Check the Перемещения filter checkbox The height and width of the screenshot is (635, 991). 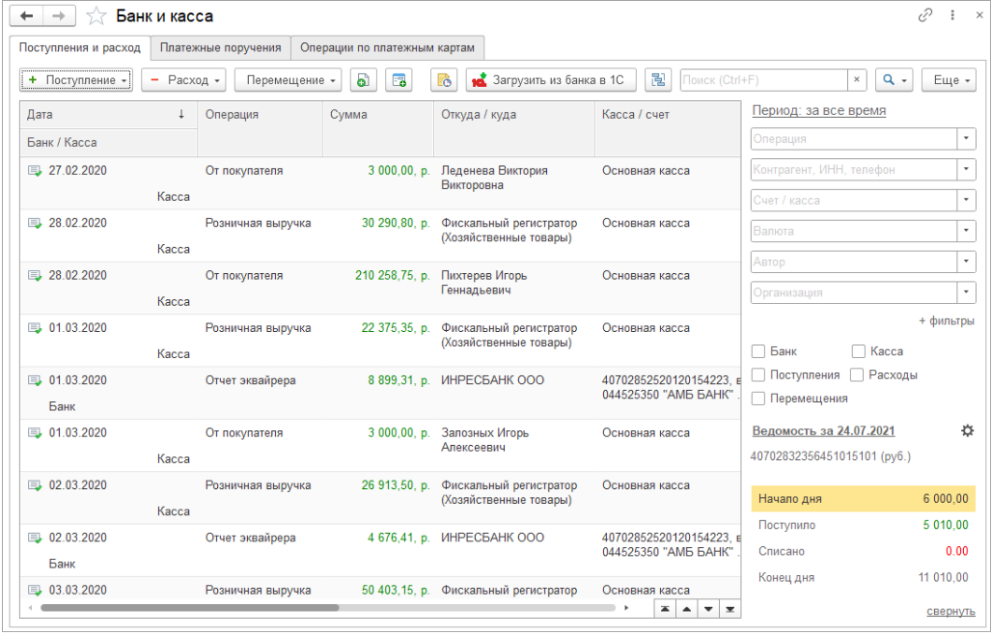pos(758,399)
